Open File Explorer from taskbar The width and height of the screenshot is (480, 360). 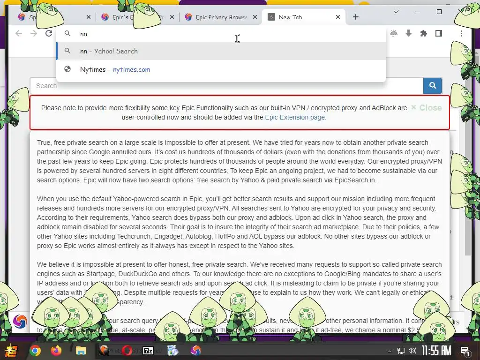[x=81, y=351]
